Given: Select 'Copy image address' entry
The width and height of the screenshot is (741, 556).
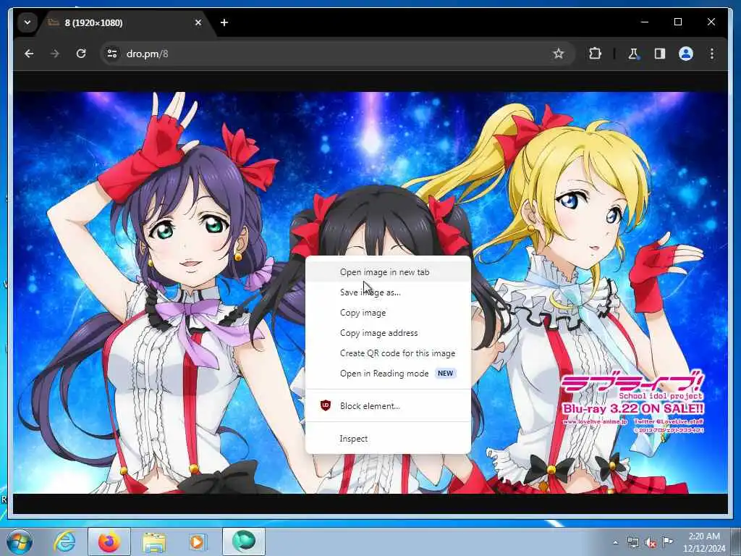Looking at the screenshot, I should click(388, 333).
